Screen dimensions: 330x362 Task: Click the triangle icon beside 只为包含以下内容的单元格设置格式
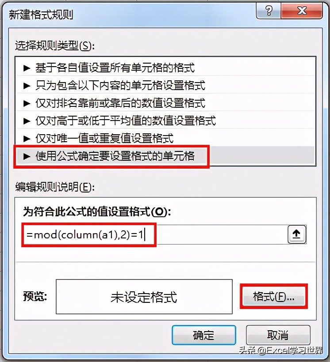click(x=27, y=86)
